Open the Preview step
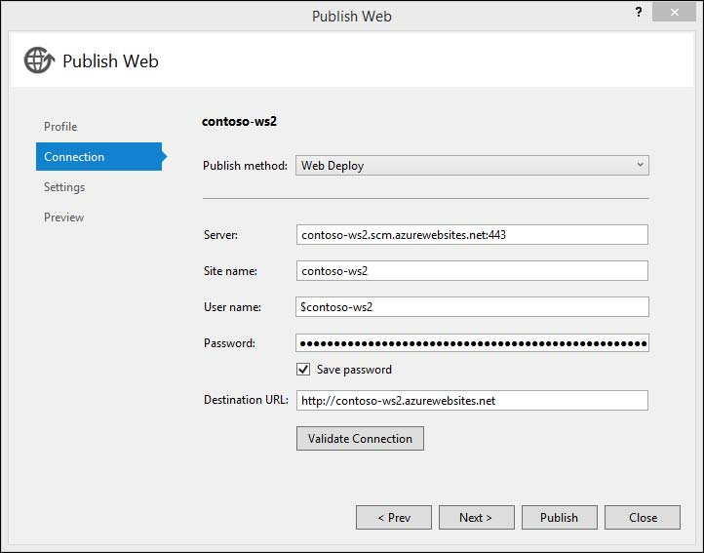704x553 pixels. coord(64,217)
